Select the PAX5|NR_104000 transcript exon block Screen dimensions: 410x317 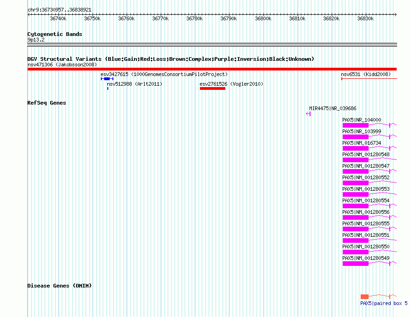pyautogui.click(x=355, y=125)
